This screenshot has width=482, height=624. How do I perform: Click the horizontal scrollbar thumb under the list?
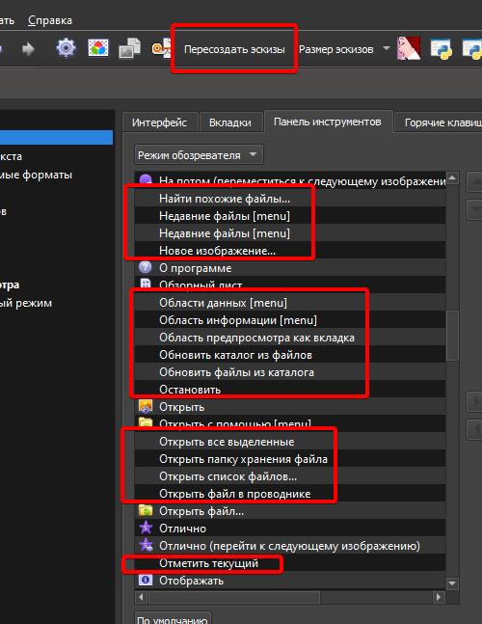click(x=234, y=597)
